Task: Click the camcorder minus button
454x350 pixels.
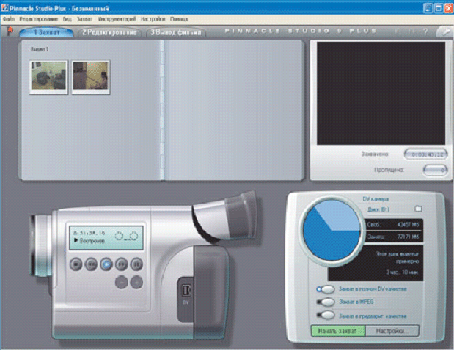Action: coord(122,282)
